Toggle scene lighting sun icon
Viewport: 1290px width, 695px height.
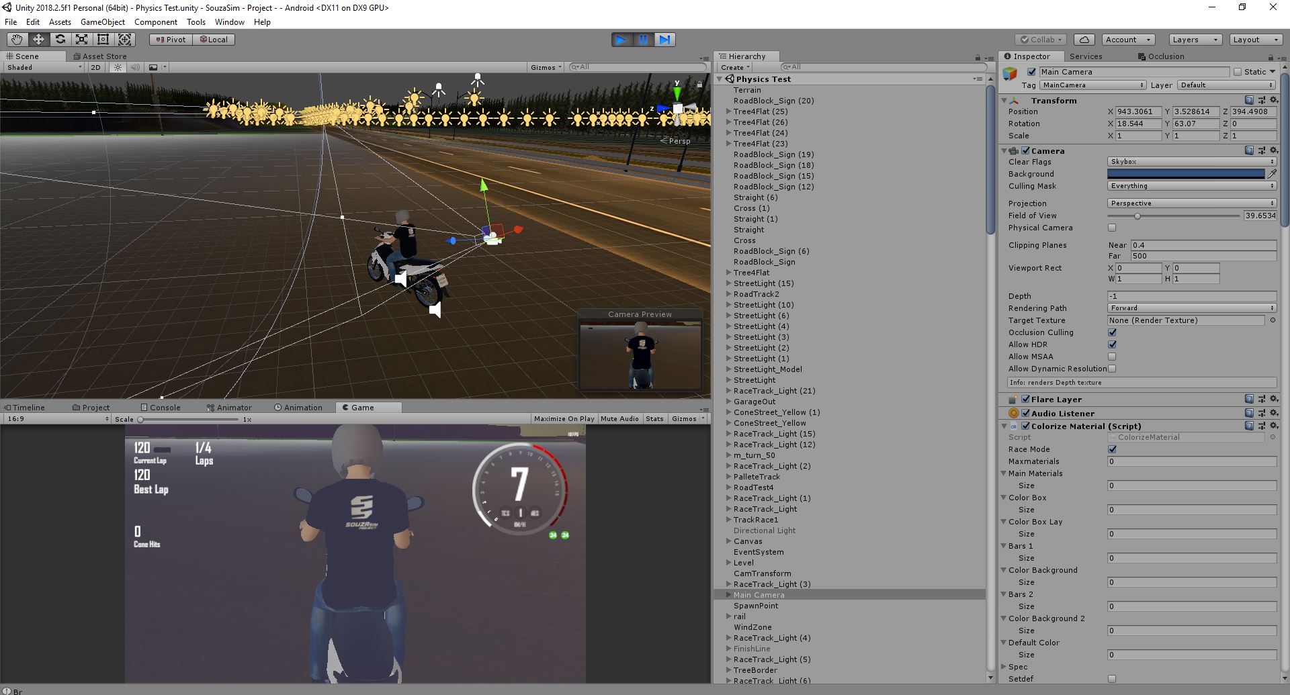pos(118,67)
